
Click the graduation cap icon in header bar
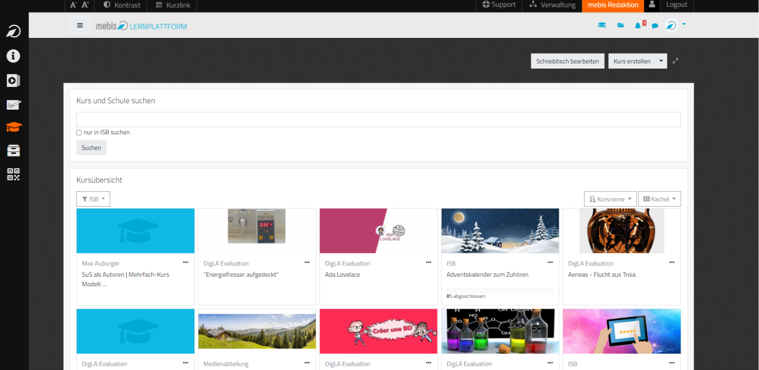[602, 25]
